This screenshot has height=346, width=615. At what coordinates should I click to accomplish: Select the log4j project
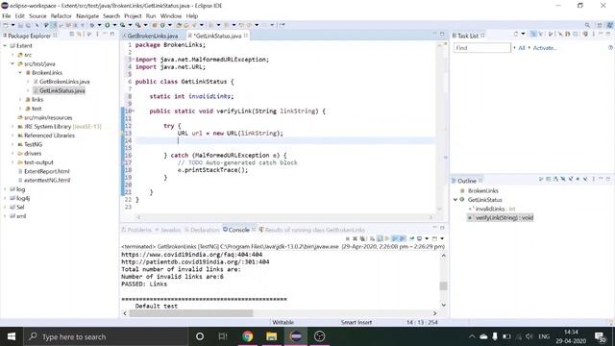tap(23, 198)
